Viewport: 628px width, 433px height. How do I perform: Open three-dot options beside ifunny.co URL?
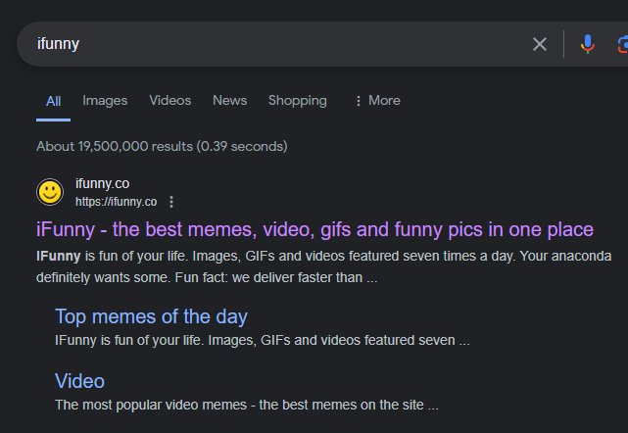(171, 202)
